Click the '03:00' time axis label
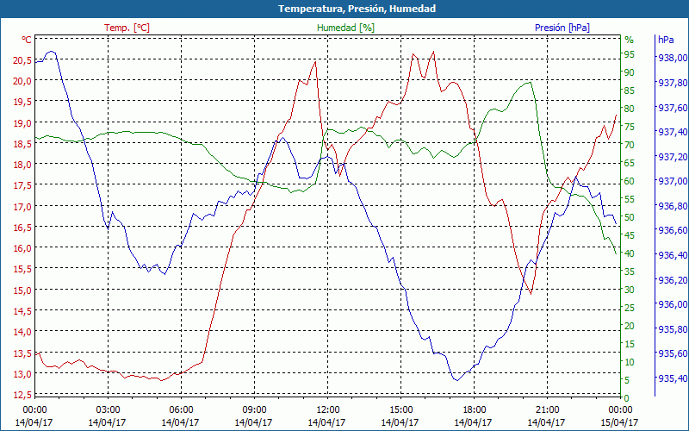 point(108,409)
